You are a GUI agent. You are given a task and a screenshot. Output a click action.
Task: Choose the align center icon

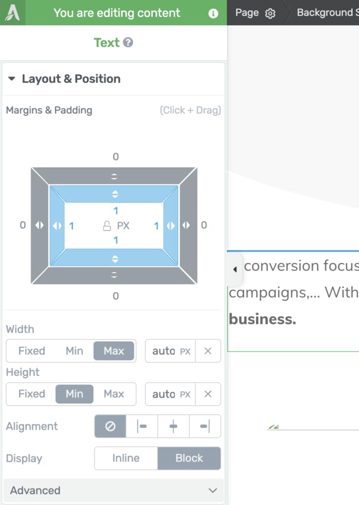click(173, 426)
